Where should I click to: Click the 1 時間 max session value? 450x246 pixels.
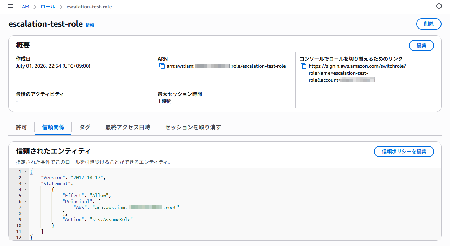coord(165,101)
